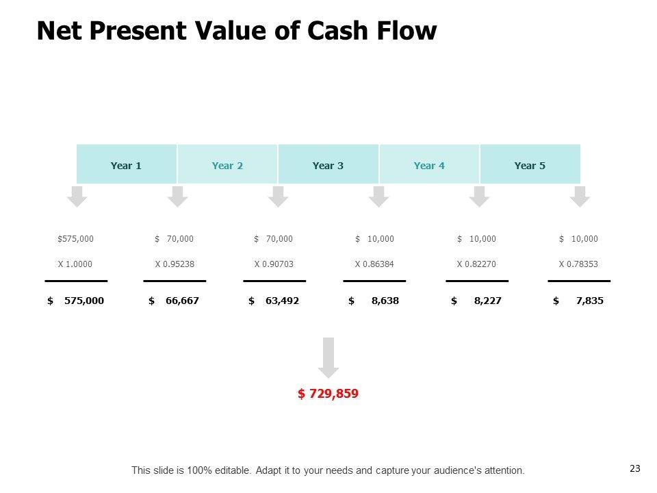Viewport: 657px width, 493px height.
Task: Click the arrow above the X 0.78353 column
Action: click(x=580, y=196)
